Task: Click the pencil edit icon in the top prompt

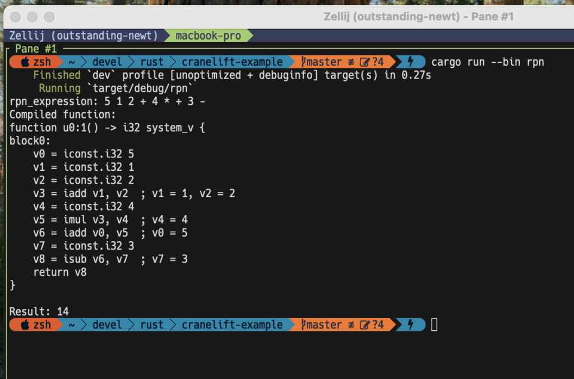Action: tap(364, 62)
